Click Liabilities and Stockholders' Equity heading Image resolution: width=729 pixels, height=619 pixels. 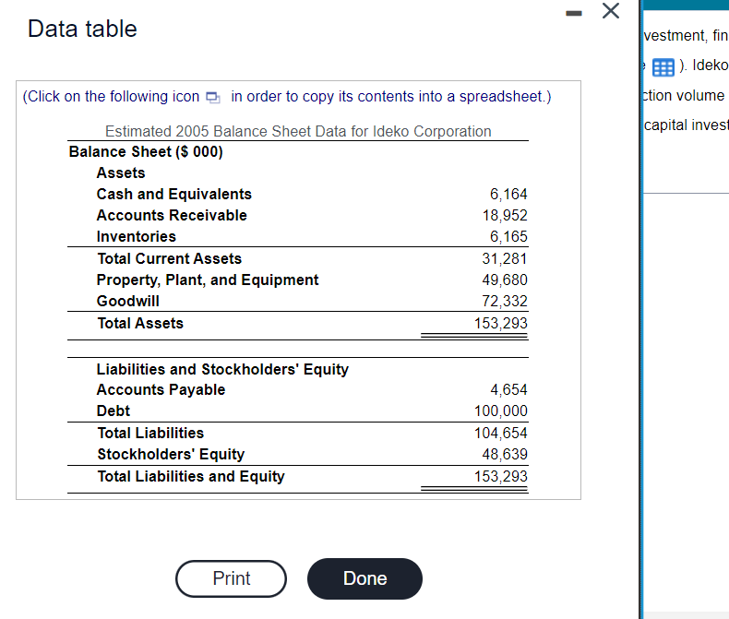(222, 369)
